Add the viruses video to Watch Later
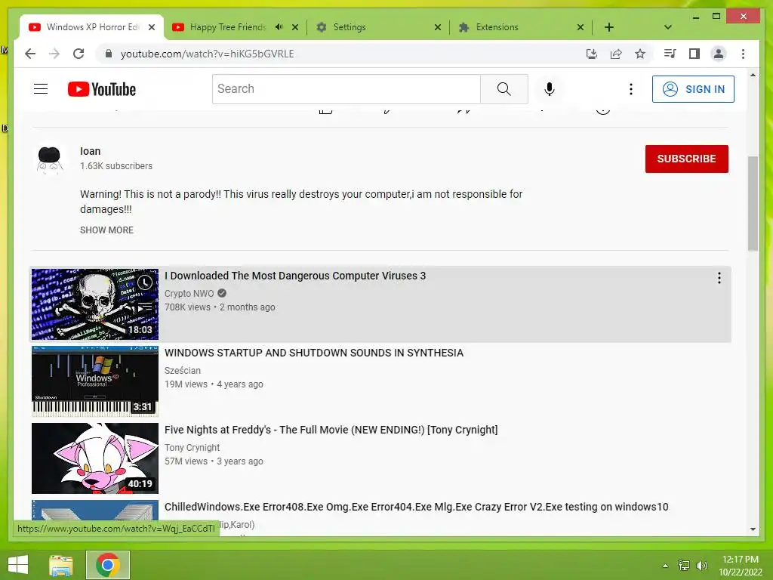The width and height of the screenshot is (773, 580). tap(144, 282)
